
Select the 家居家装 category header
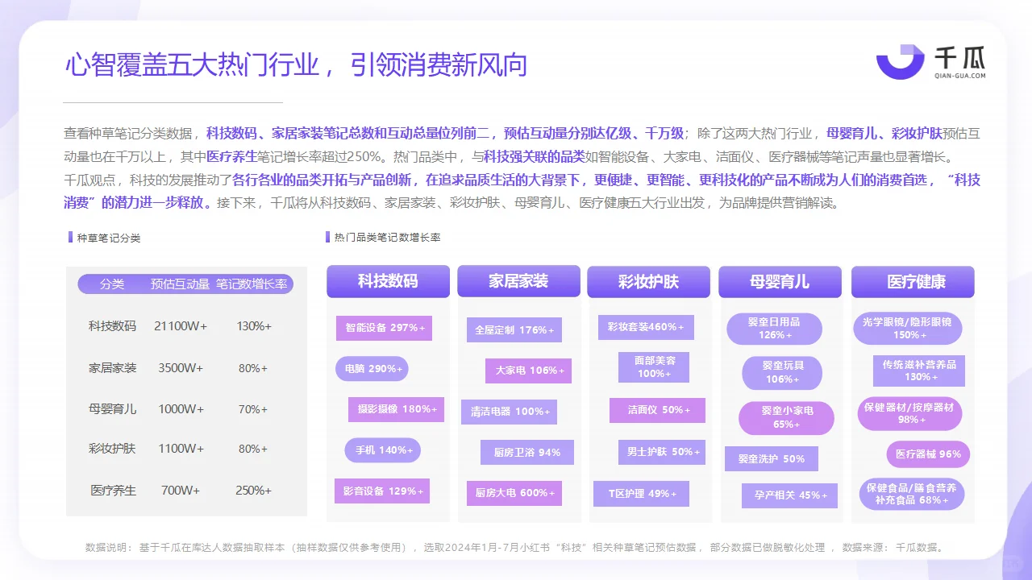[519, 282]
